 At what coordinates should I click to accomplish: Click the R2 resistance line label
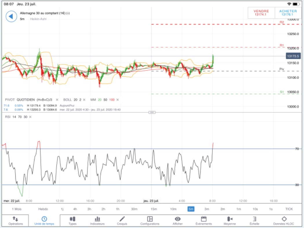pos(282,22)
